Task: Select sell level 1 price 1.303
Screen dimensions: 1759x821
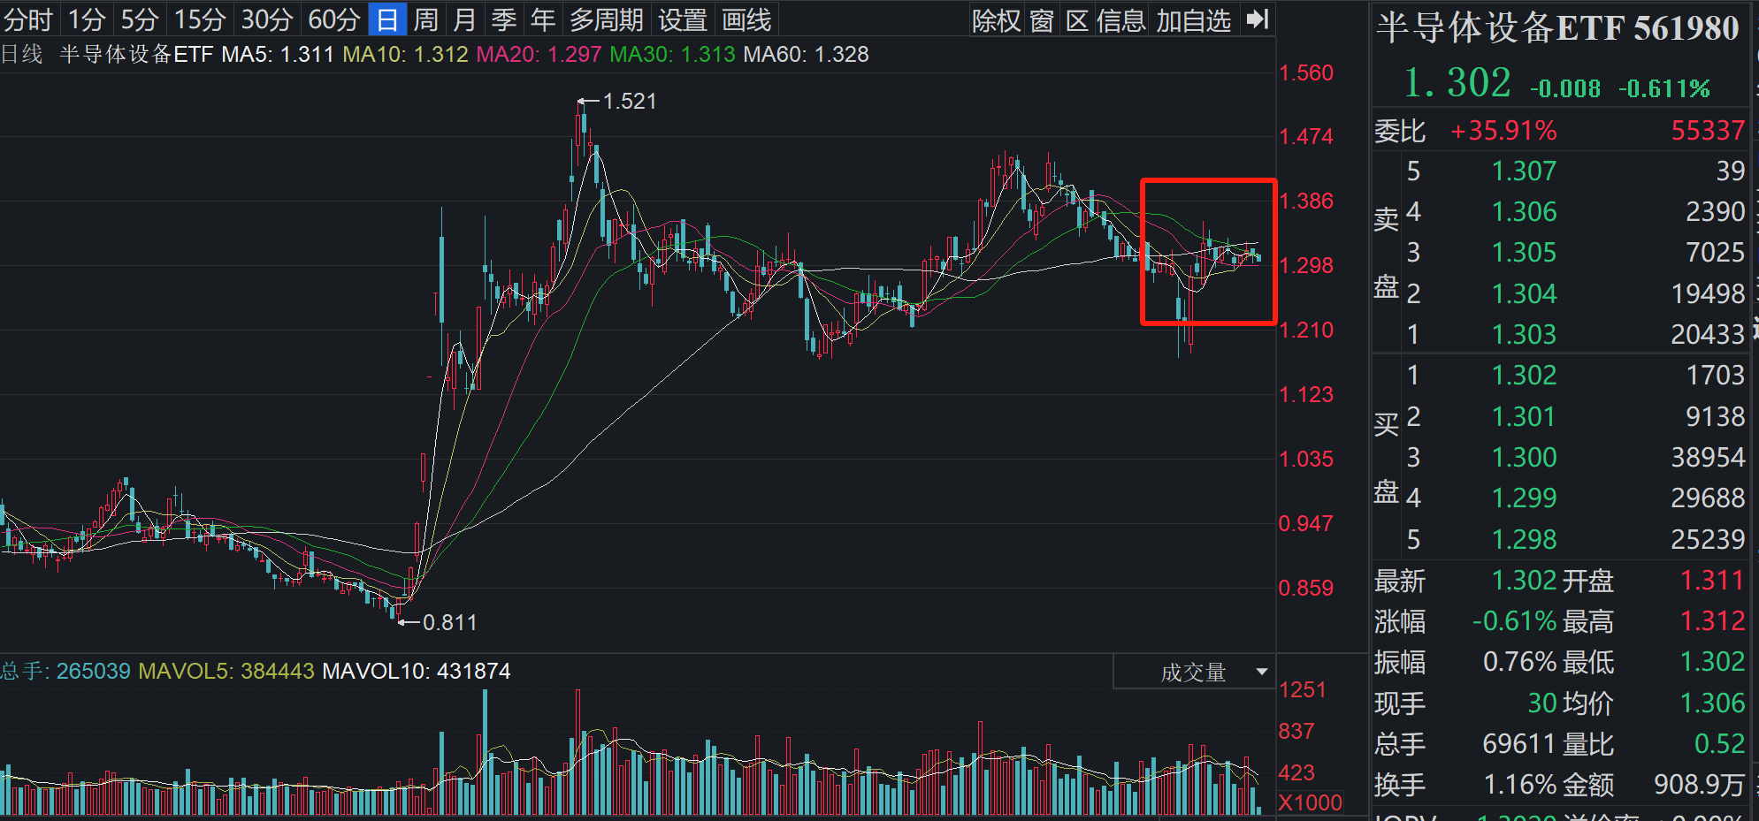Action: point(1524,334)
